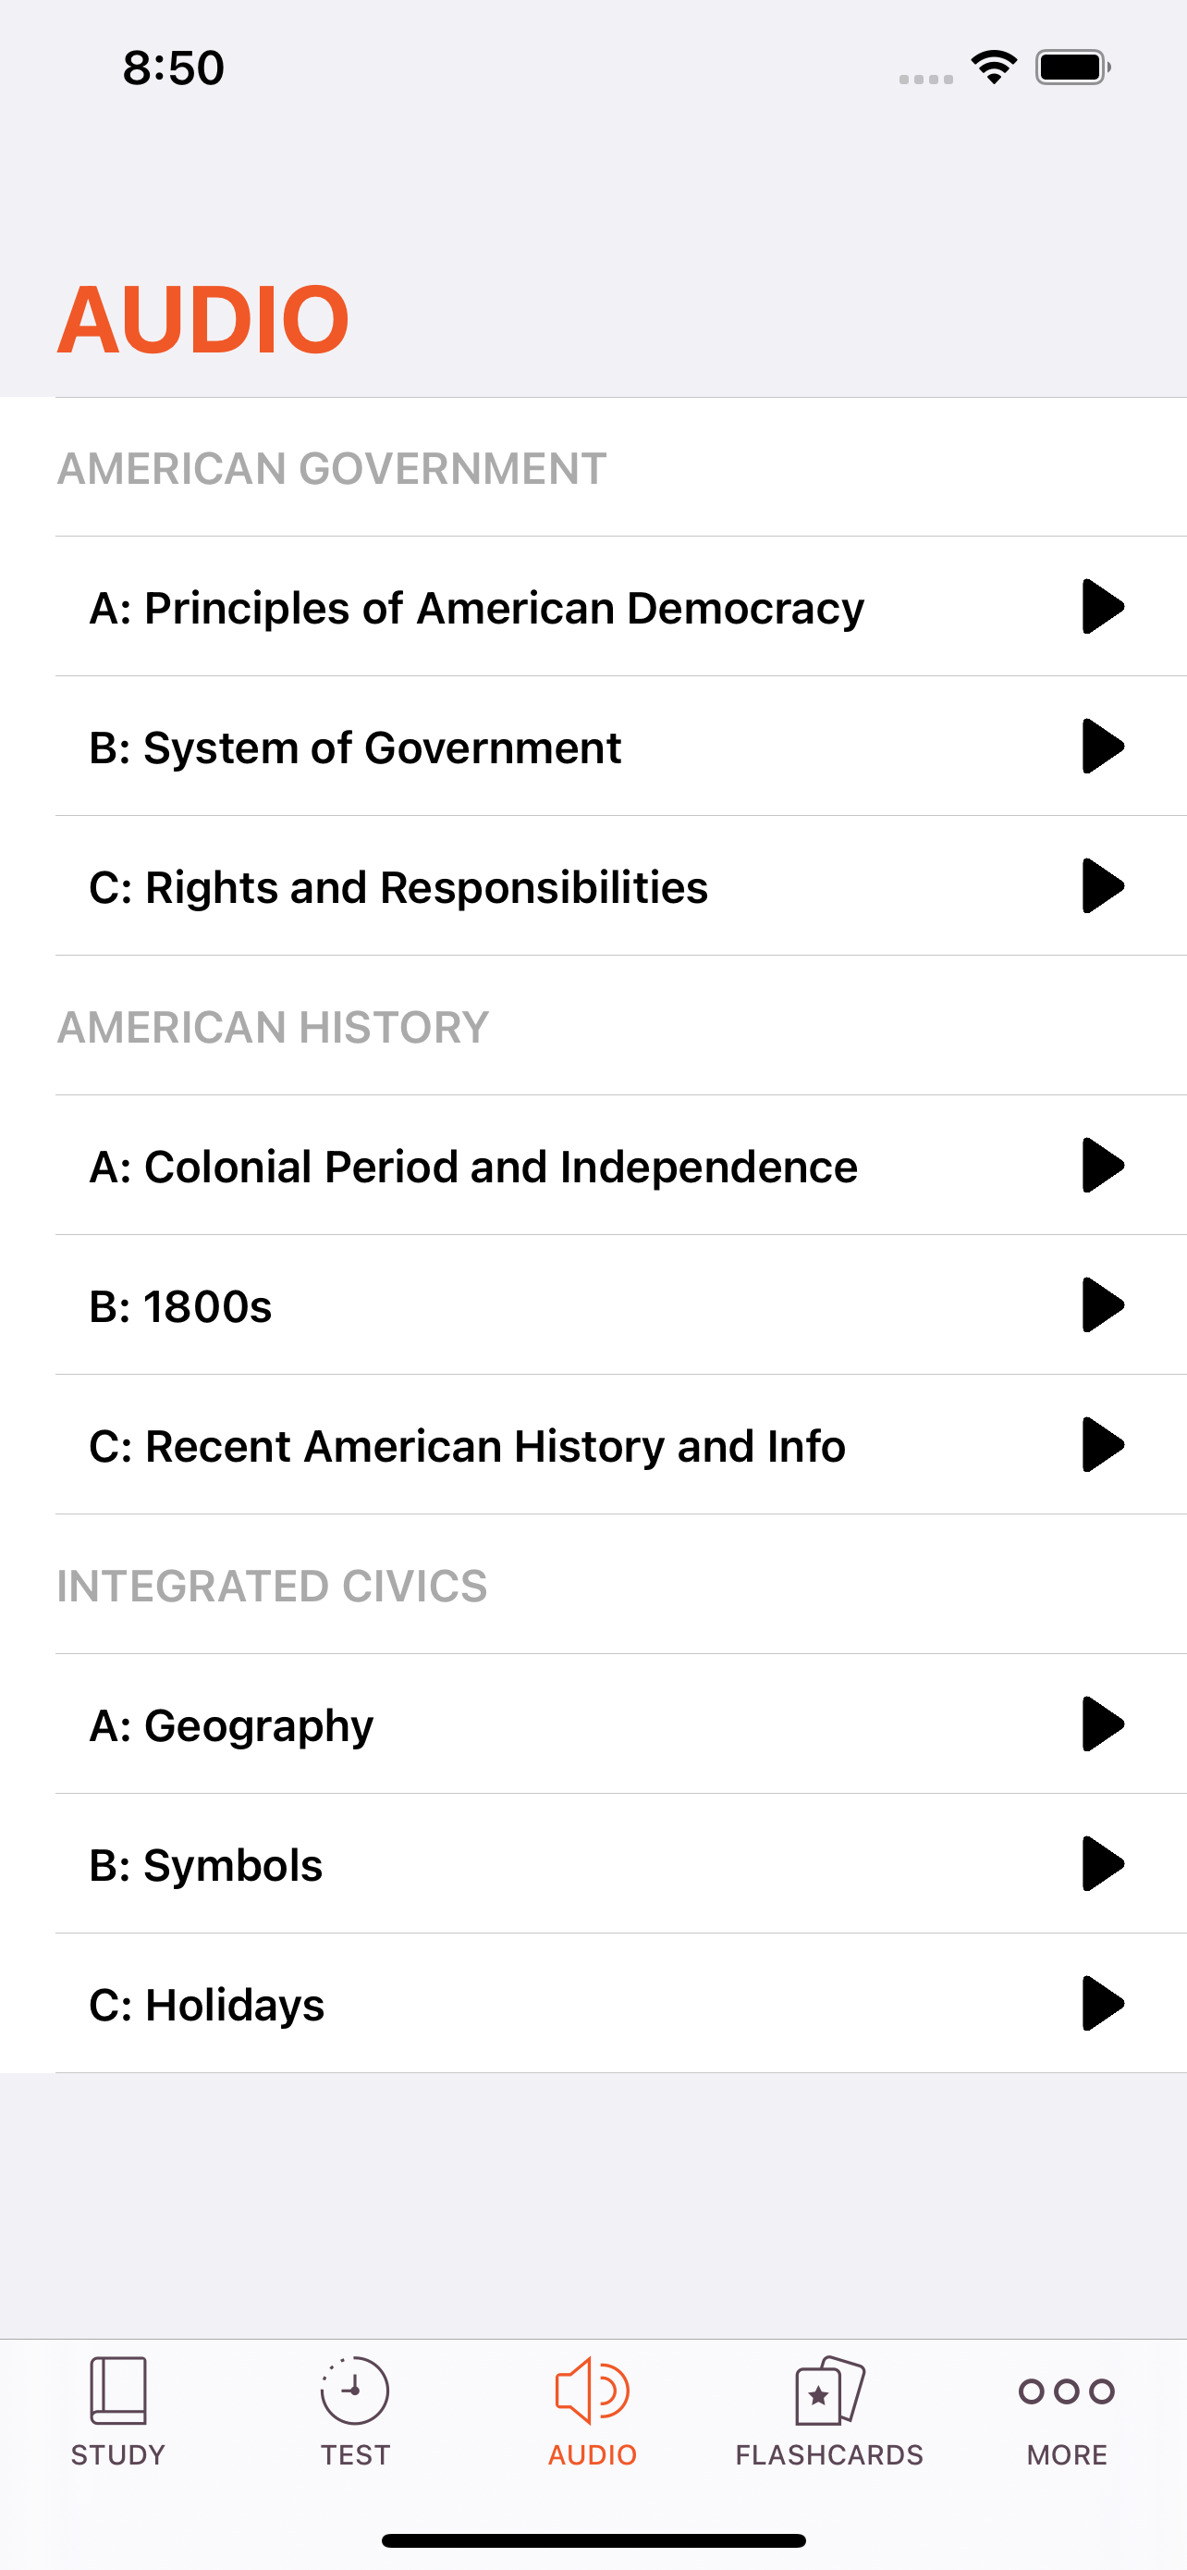
Task: Select B: Symbols row text
Action: click(x=206, y=1865)
